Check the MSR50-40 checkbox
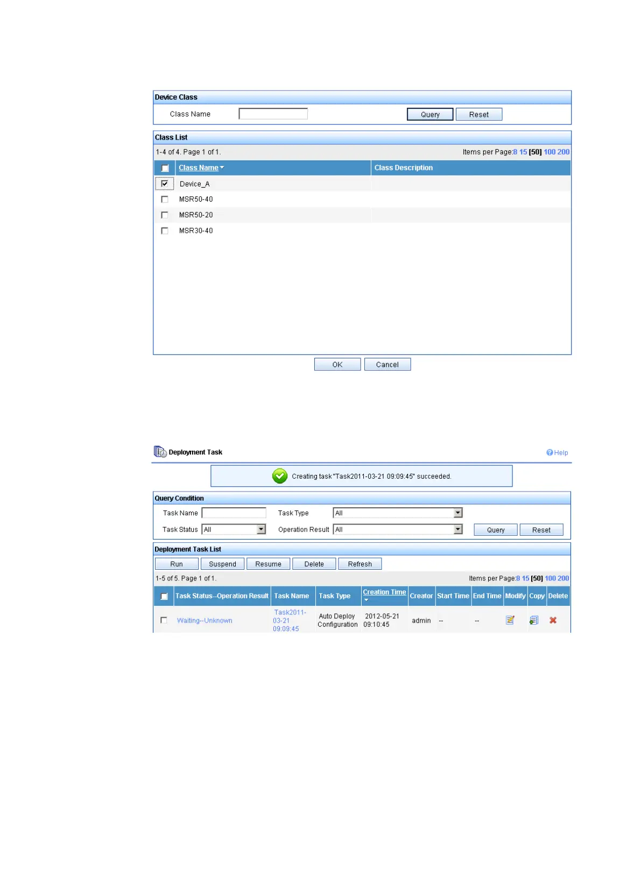The image size is (641, 871). pos(165,199)
